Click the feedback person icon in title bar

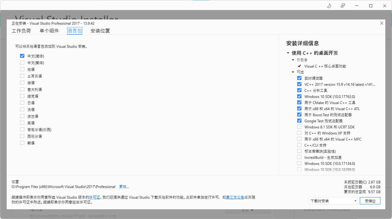343,6
